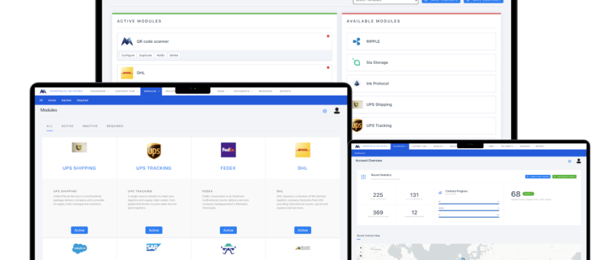Click the green badge next to 68

(x=528, y=194)
